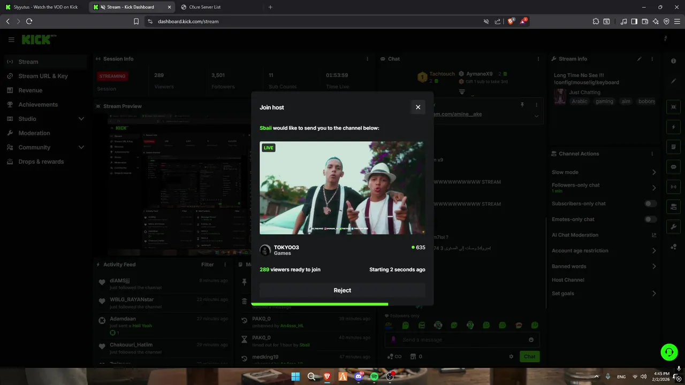Mute the Stream - Kick Dashboard tab
Screen dimensions: 685x385
point(103,7)
